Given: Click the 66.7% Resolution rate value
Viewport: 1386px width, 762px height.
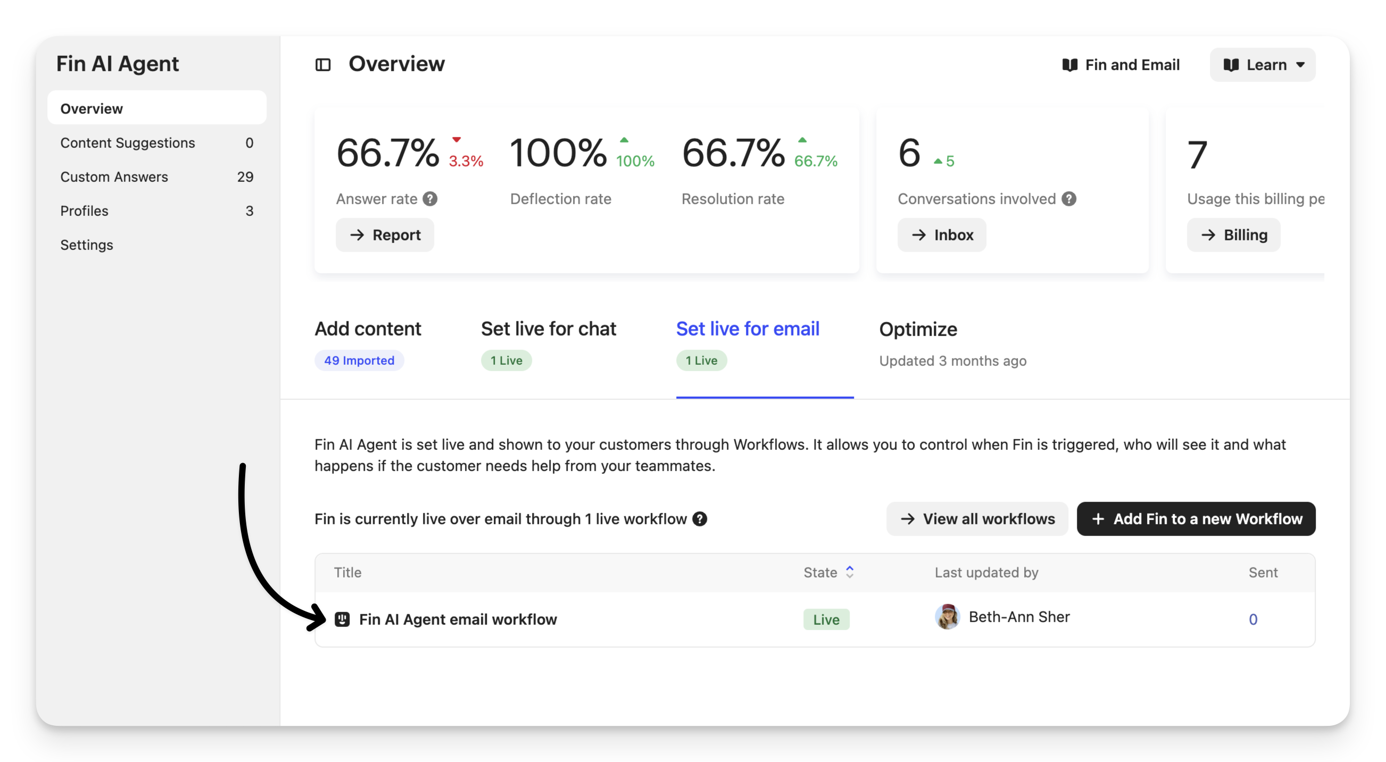Looking at the screenshot, I should coord(733,153).
